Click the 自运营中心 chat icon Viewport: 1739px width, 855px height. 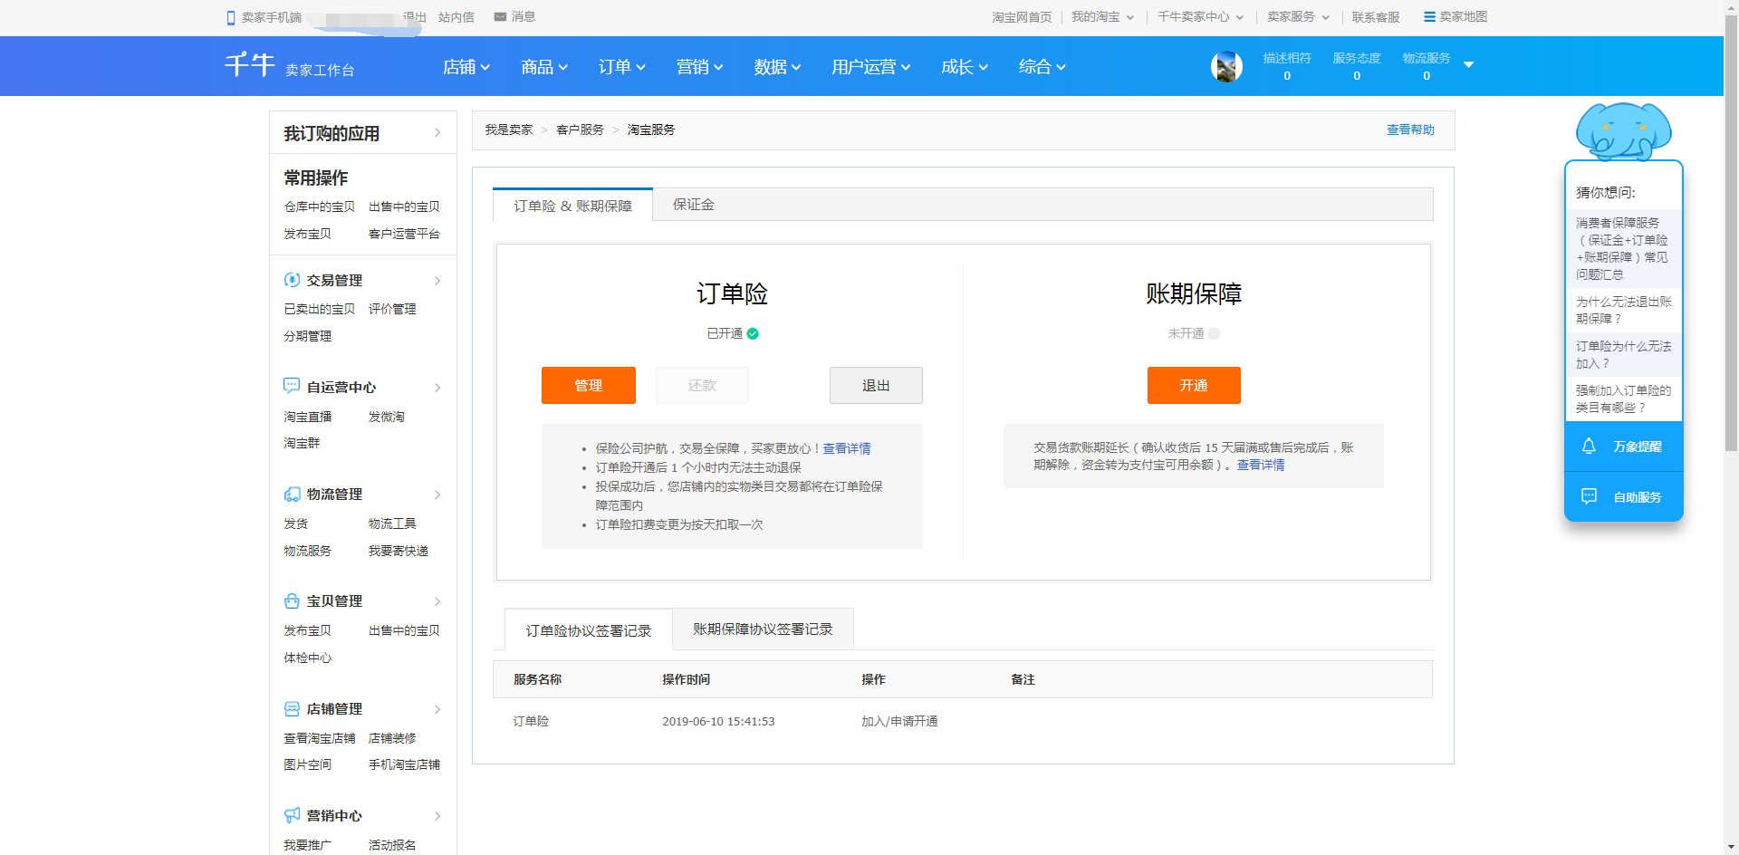click(x=292, y=386)
